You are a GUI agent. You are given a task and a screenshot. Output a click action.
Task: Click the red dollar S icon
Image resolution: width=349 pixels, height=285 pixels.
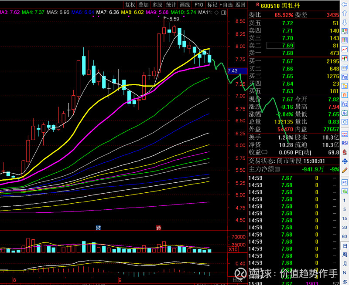[345, 152]
